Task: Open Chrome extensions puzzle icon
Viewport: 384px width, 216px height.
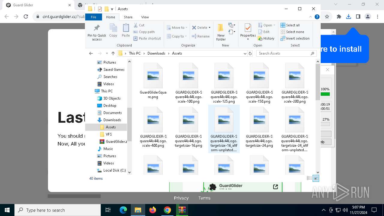Action: click(339, 17)
